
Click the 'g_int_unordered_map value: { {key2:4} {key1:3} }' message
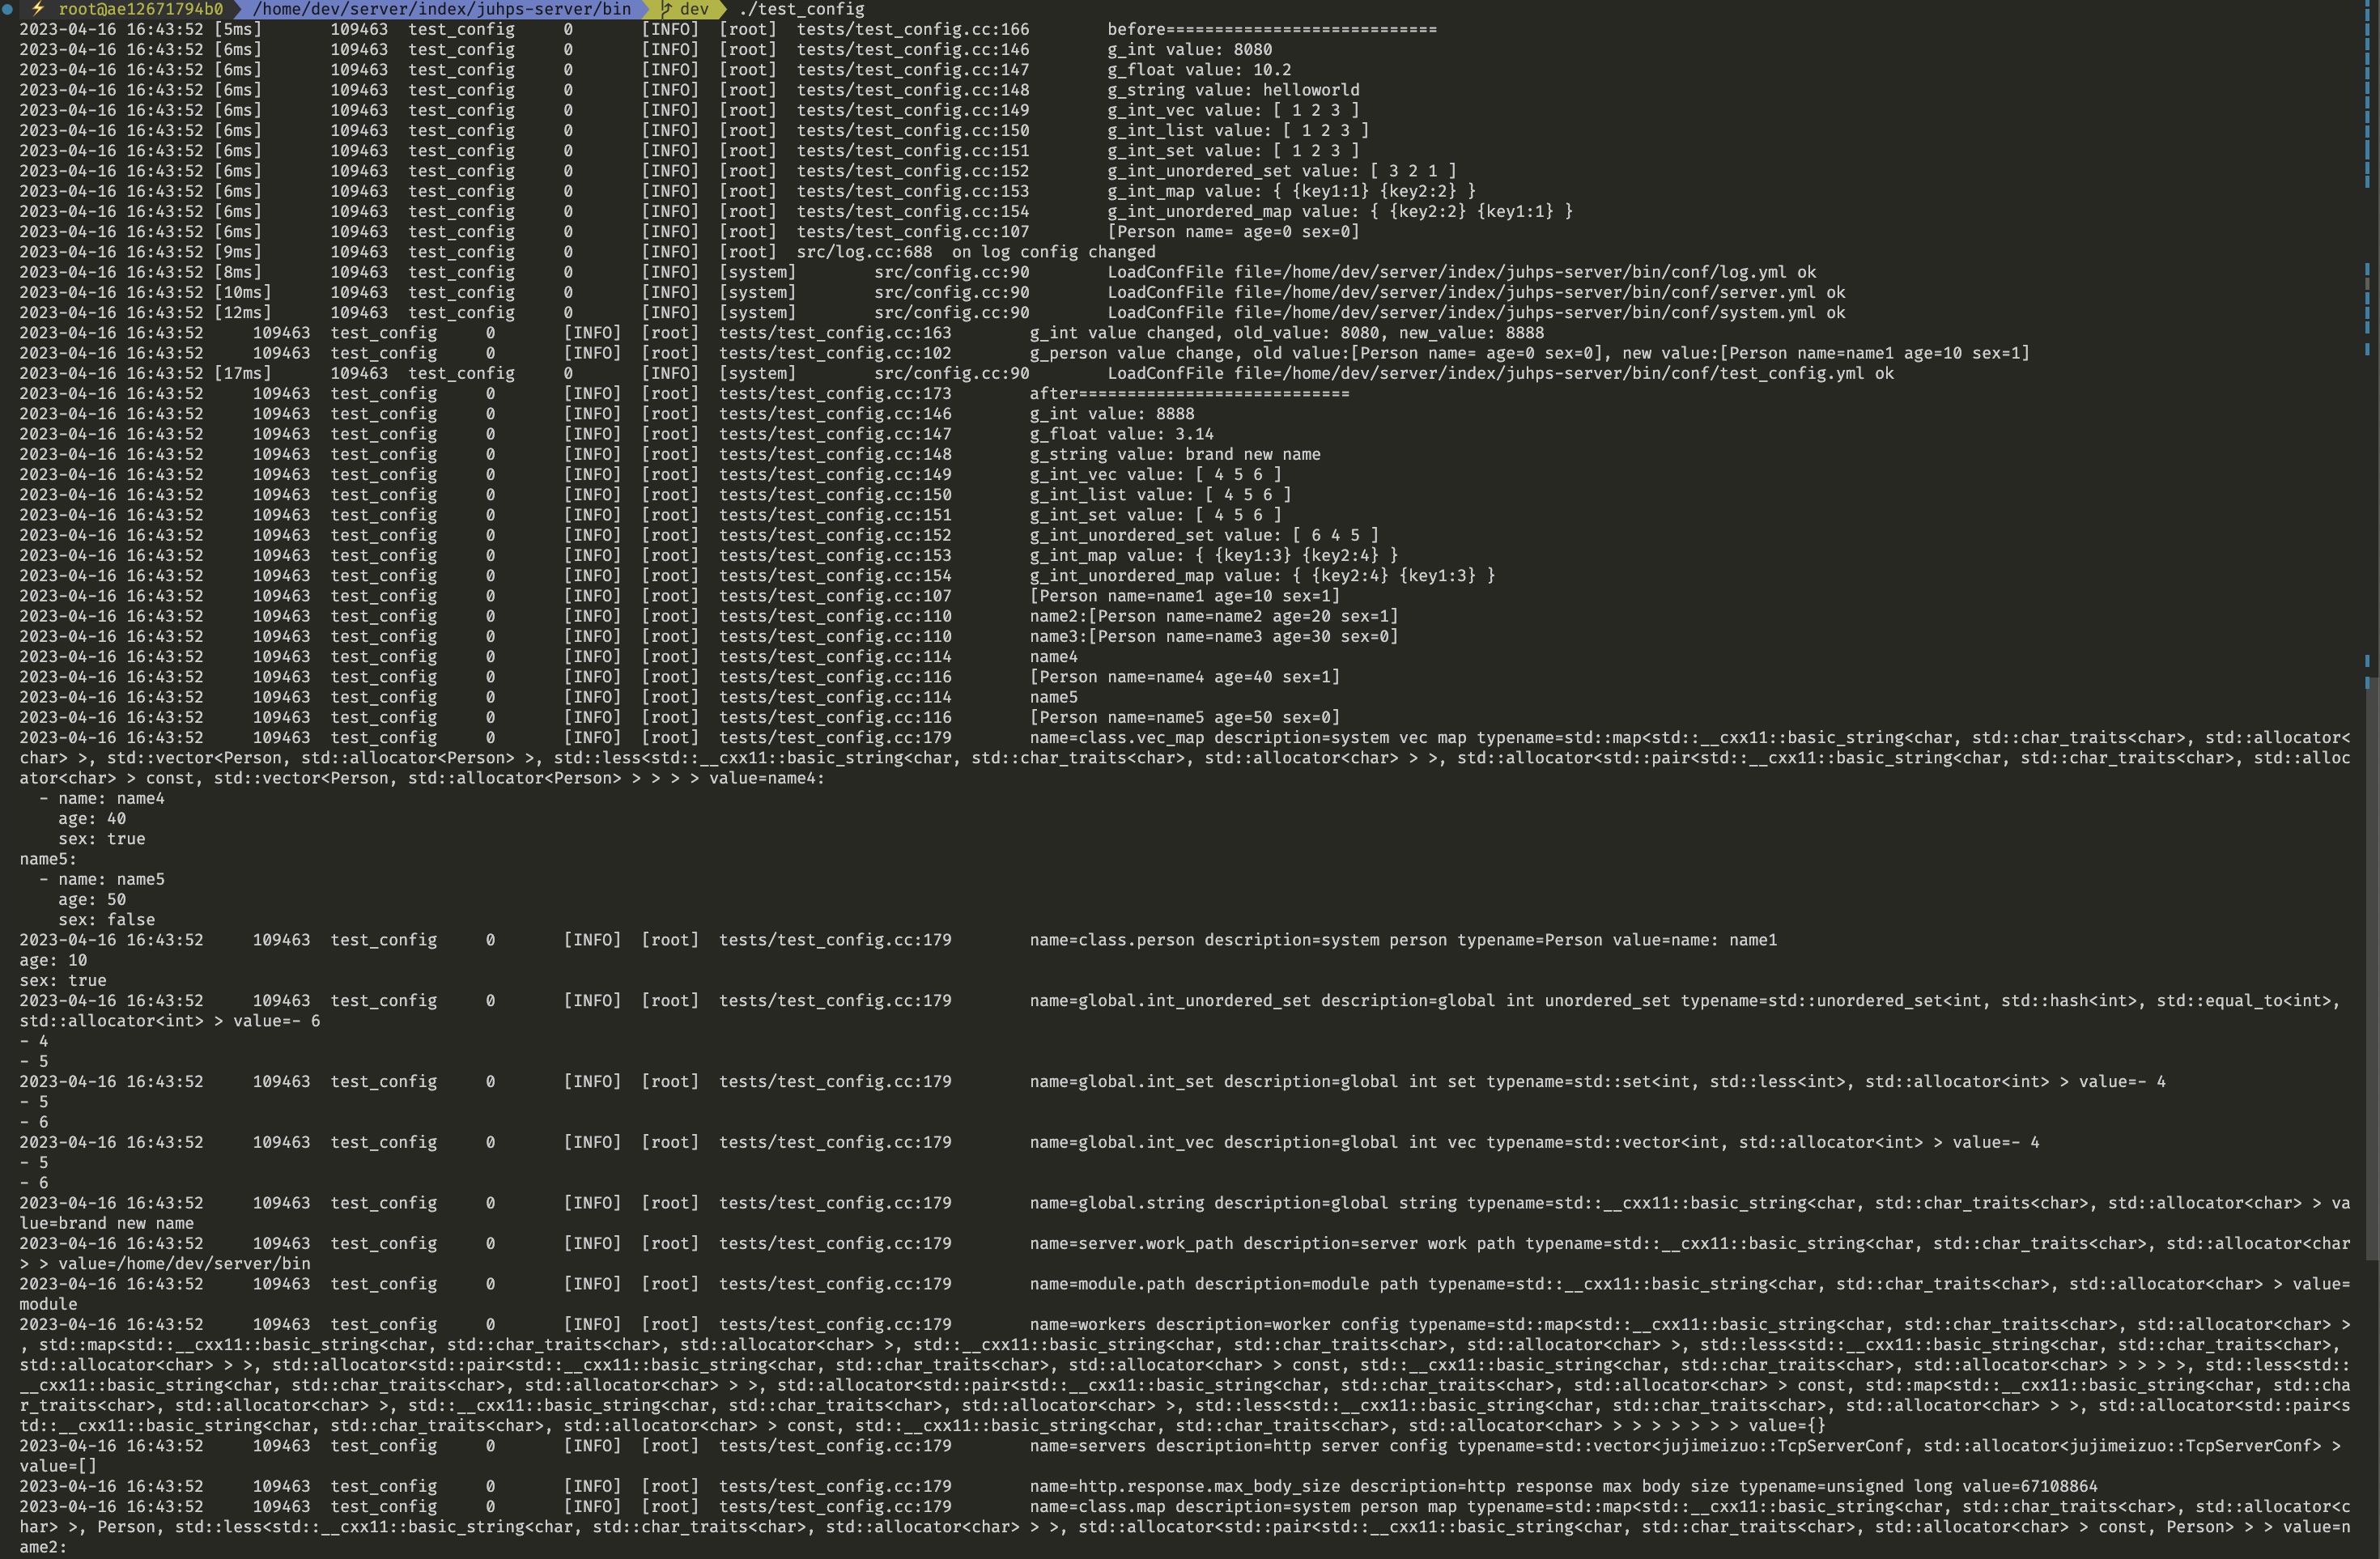(1263, 575)
